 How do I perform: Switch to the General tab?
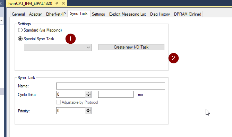click(x=18, y=14)
